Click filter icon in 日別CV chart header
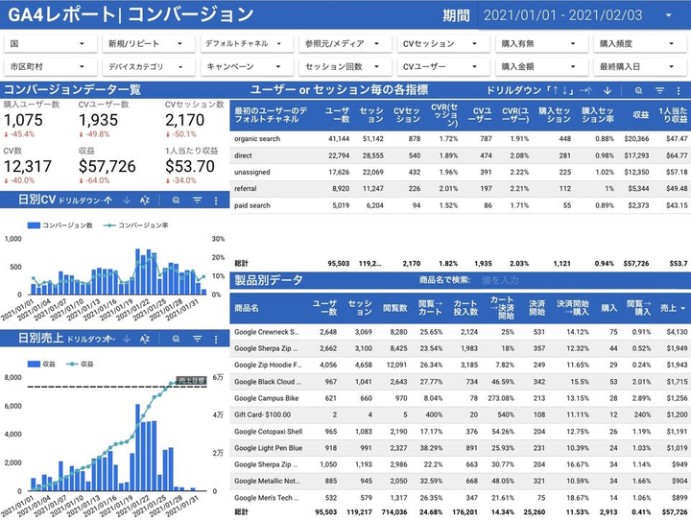Viewport: 691px width, 520px height. (x=197, y=201)
